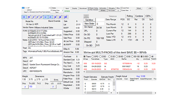
Task: Open the P3 Default View dropdown
Action: 62,10
